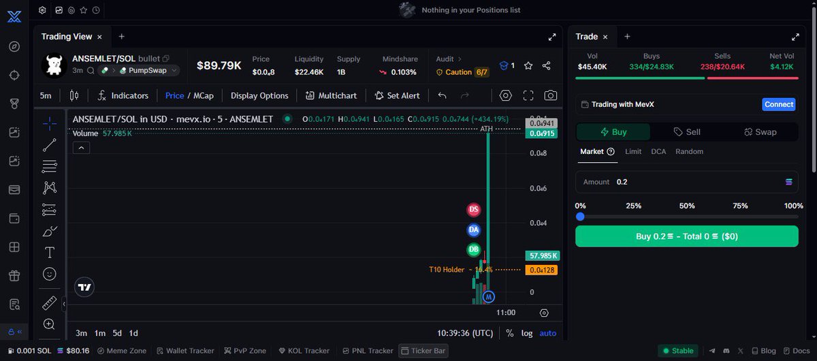
Task: Expand the PumpSwap pool dropdown
Action: coord(149,70)
